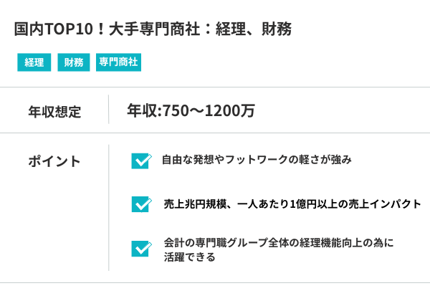Select the 財務 tag
Screen dimensions: 430x301
(74, 62)
